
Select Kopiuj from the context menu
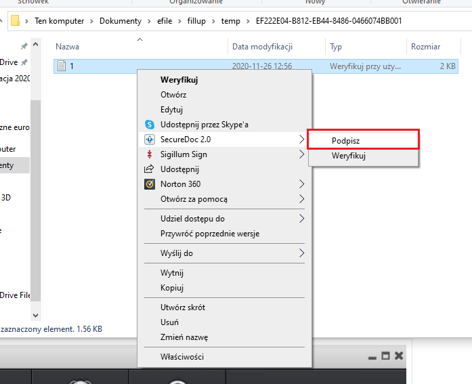[x=224, y=288]
